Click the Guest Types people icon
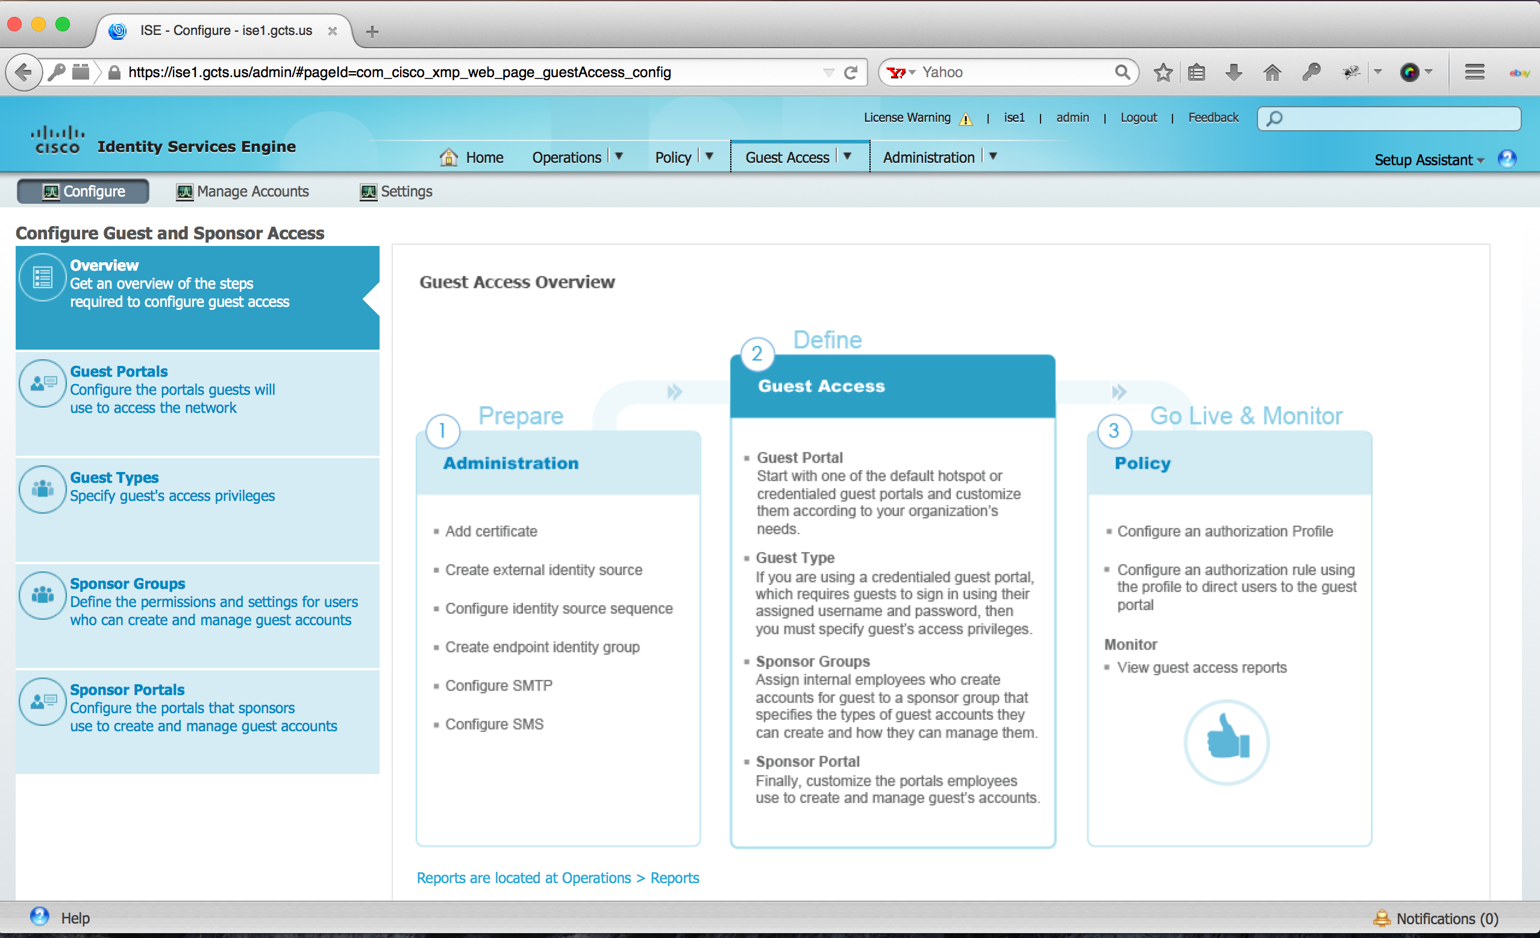 (43, 489)
